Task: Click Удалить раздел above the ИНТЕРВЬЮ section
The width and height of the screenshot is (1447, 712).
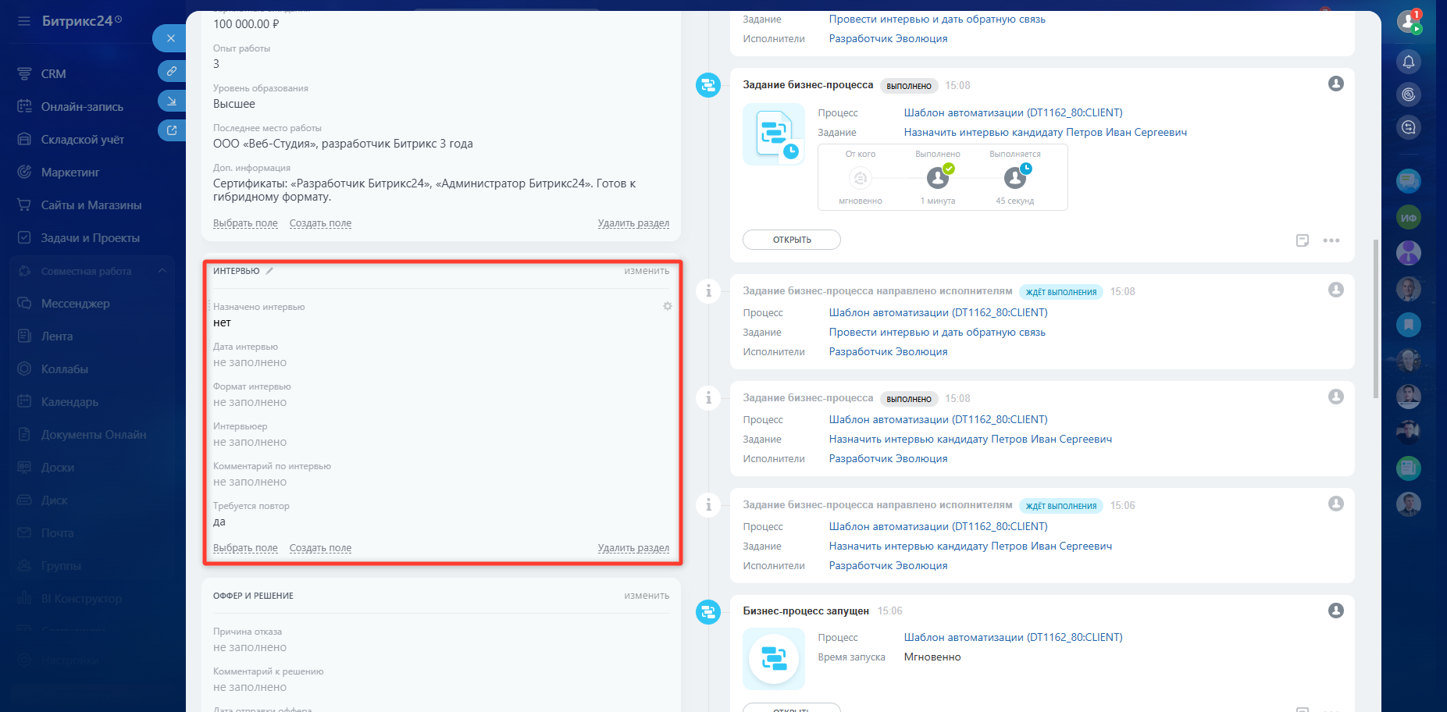Action: tap(633, 223)
